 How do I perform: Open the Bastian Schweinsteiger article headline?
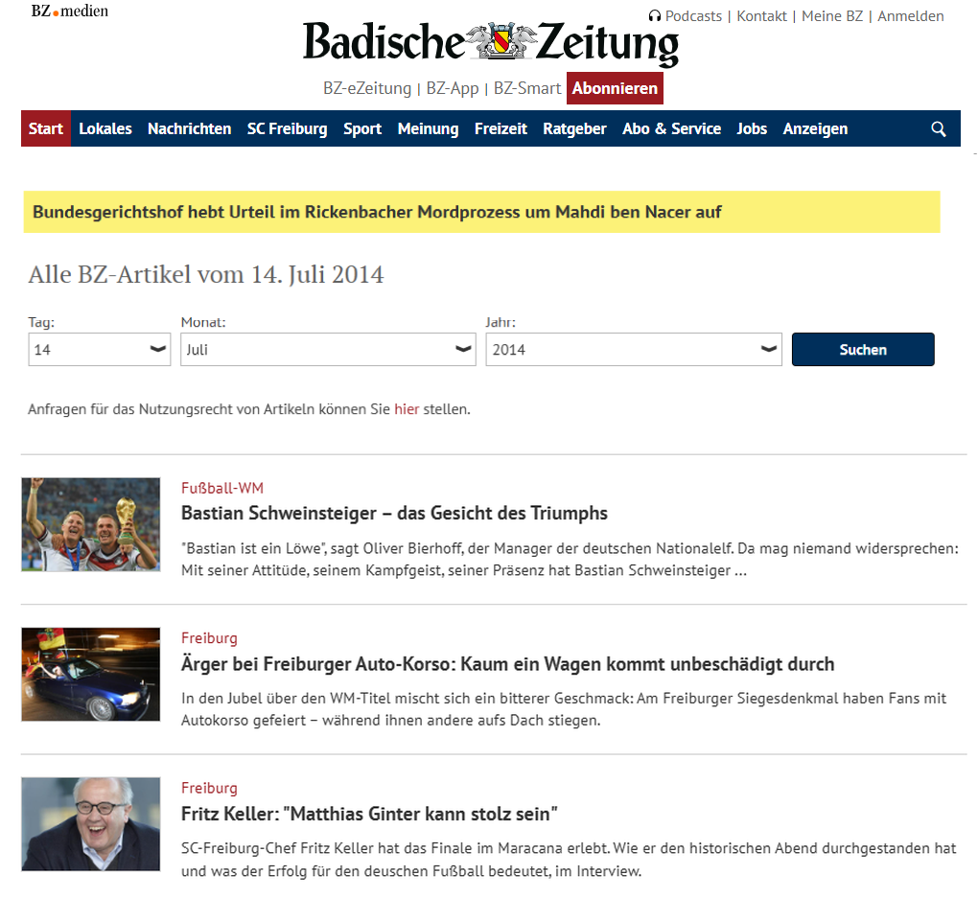point(394,513)
